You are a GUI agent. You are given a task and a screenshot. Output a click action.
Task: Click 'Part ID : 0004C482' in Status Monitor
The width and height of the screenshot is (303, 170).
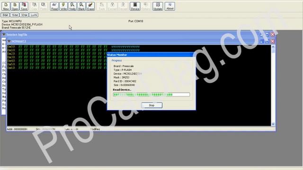tap(125, 81)
